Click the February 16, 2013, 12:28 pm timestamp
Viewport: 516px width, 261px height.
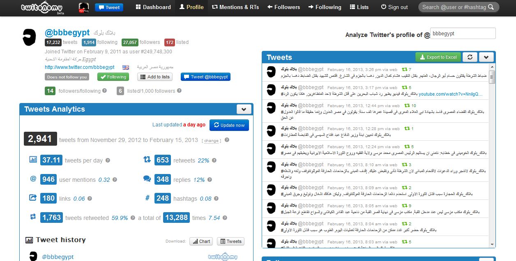pos(358,129)
